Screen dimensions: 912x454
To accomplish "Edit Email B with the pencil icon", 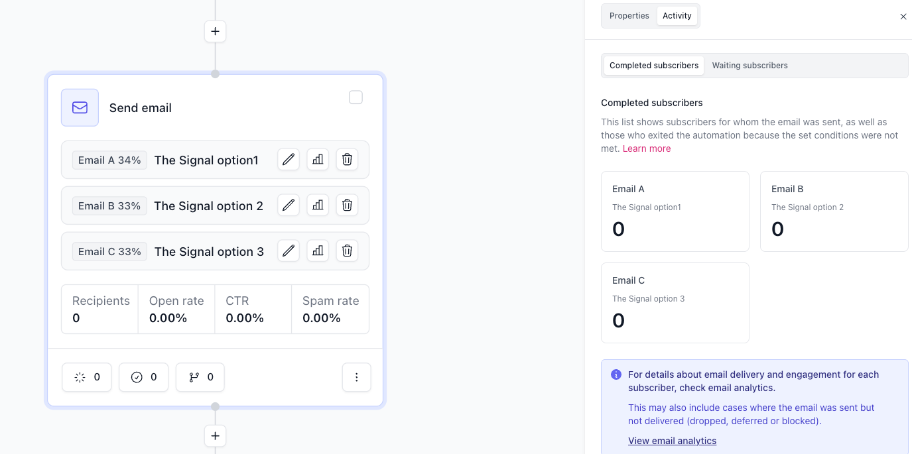I will [289, 205].
